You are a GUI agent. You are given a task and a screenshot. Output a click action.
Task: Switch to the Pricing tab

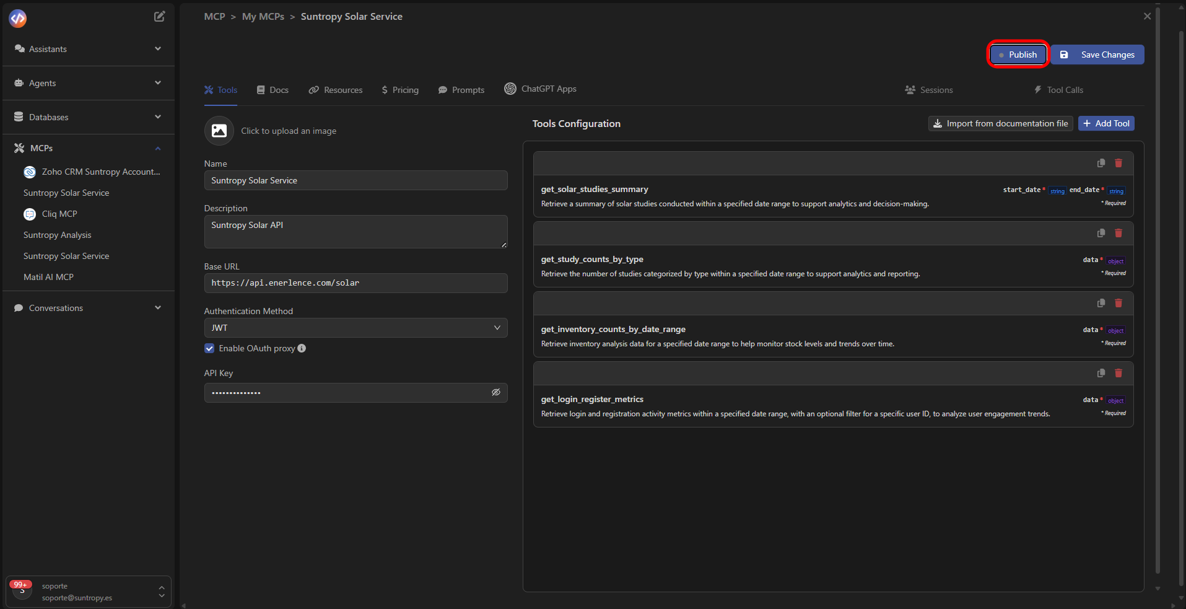(400, 90)
